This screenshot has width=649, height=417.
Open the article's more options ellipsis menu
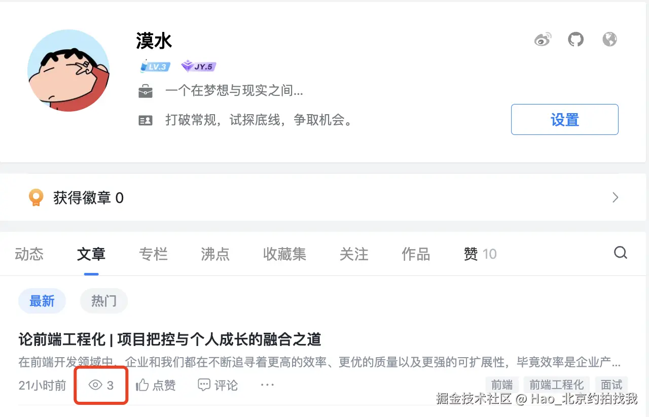click(267, 385)
